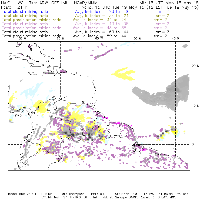Click the '40 W' longitude label

(175, 38)
